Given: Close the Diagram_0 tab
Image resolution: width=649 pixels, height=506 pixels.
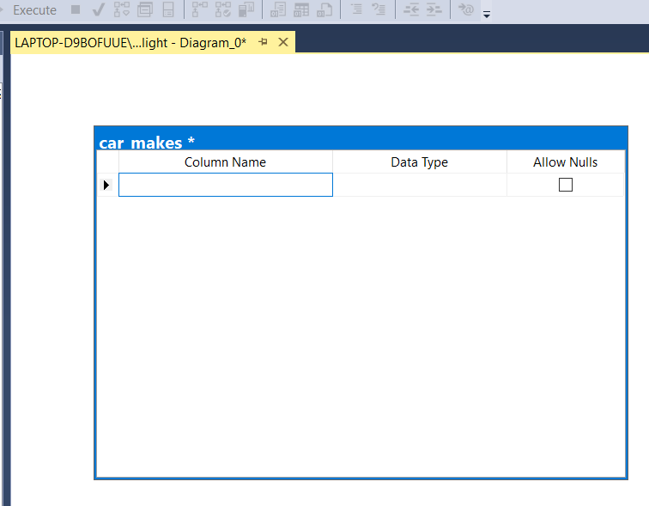Looking at the screenshot, I should 283,42.
